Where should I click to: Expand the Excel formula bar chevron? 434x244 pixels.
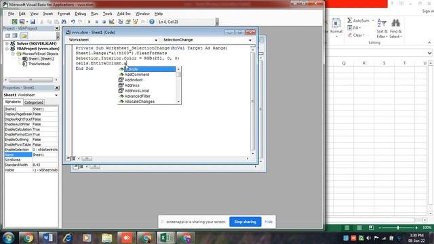[429, 53]
